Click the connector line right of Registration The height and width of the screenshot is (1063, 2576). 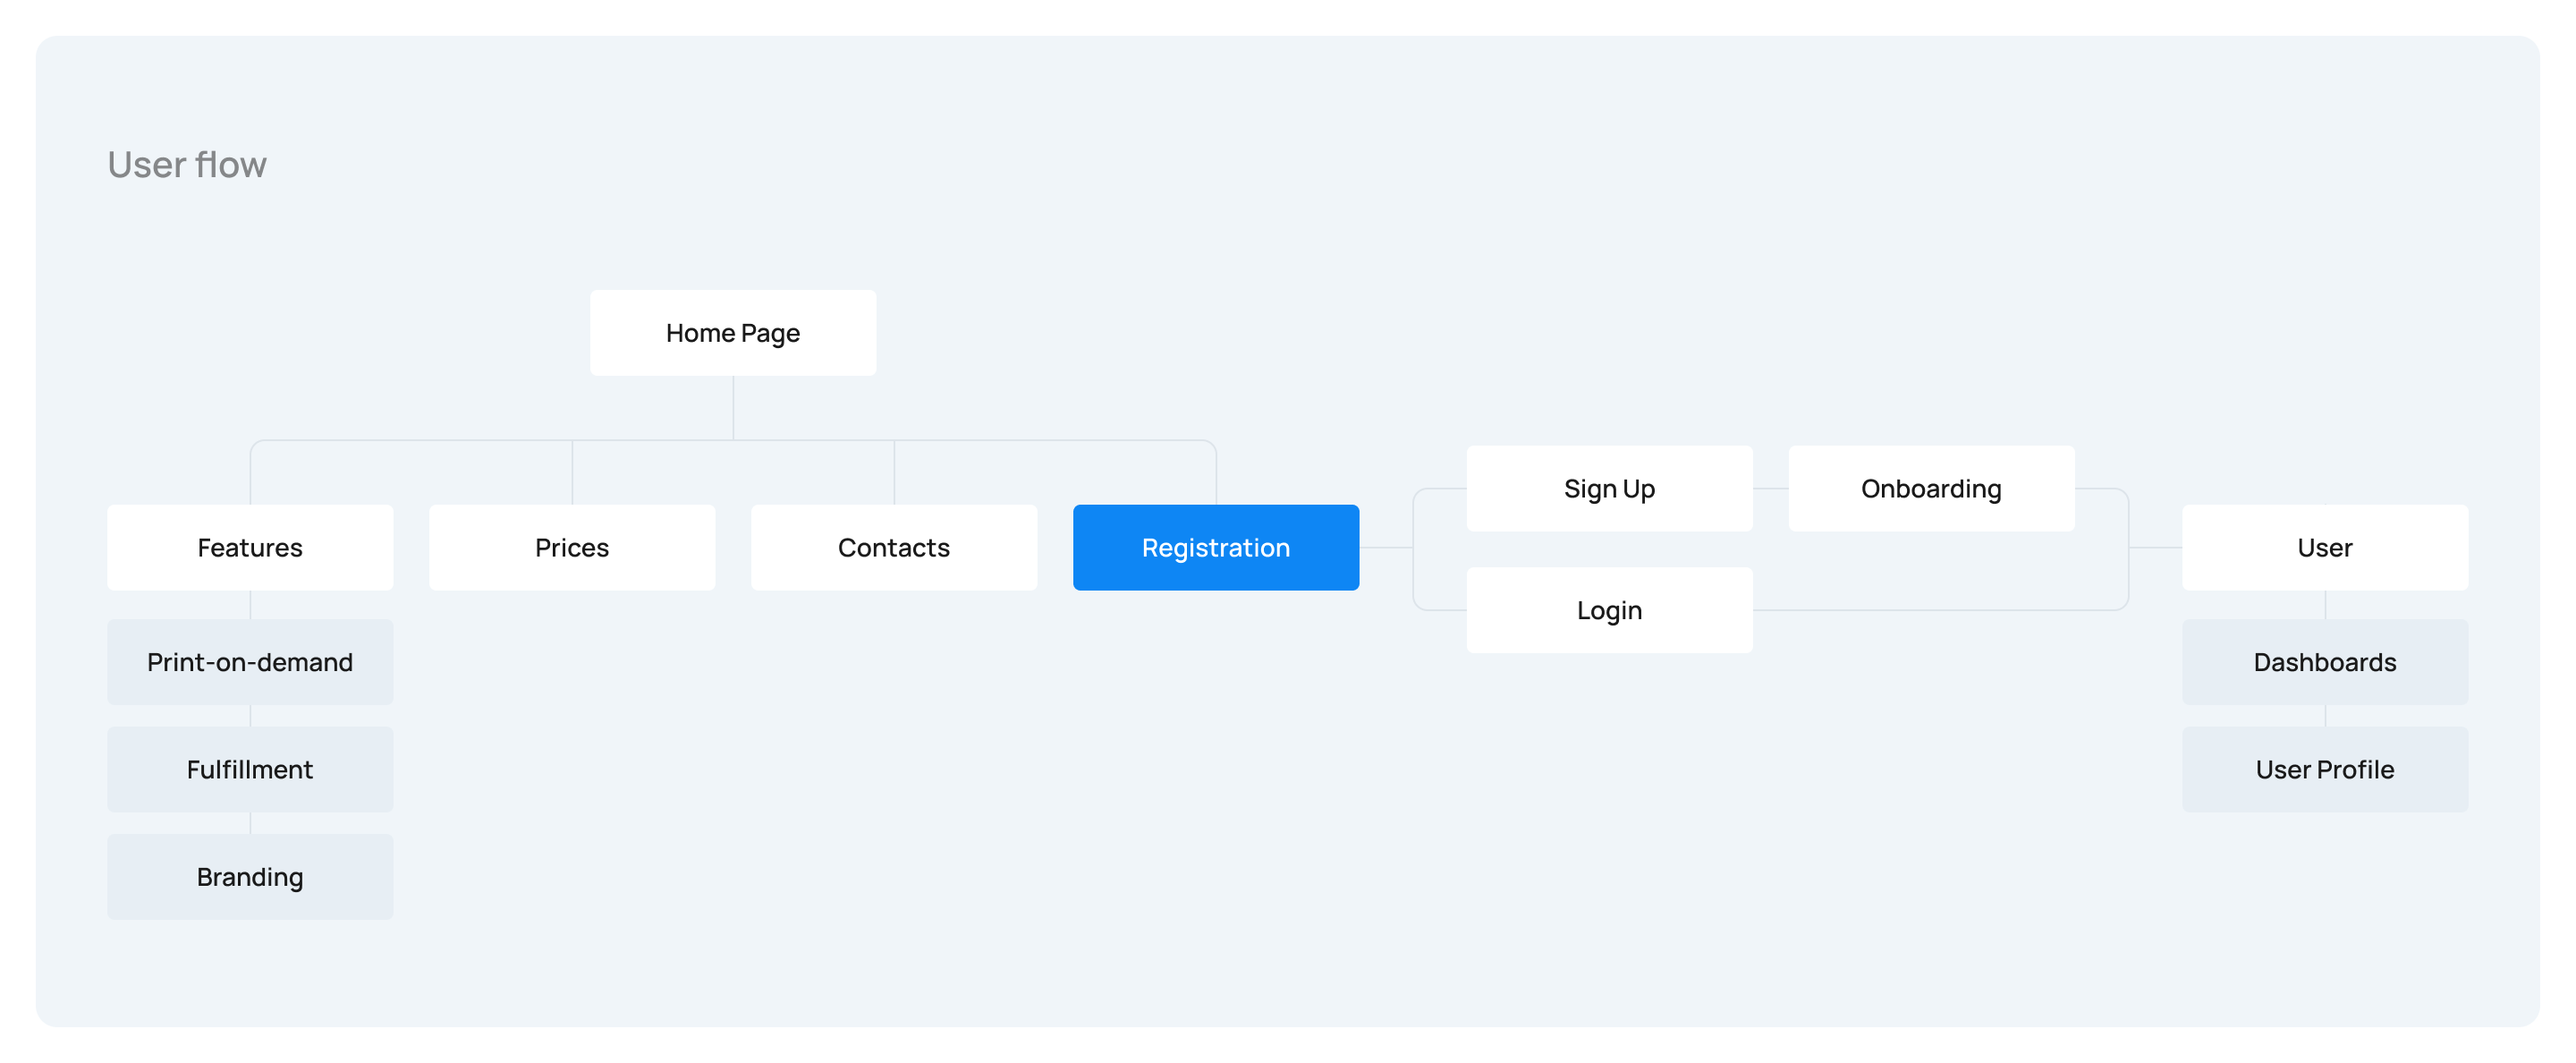coord(1385,548)
